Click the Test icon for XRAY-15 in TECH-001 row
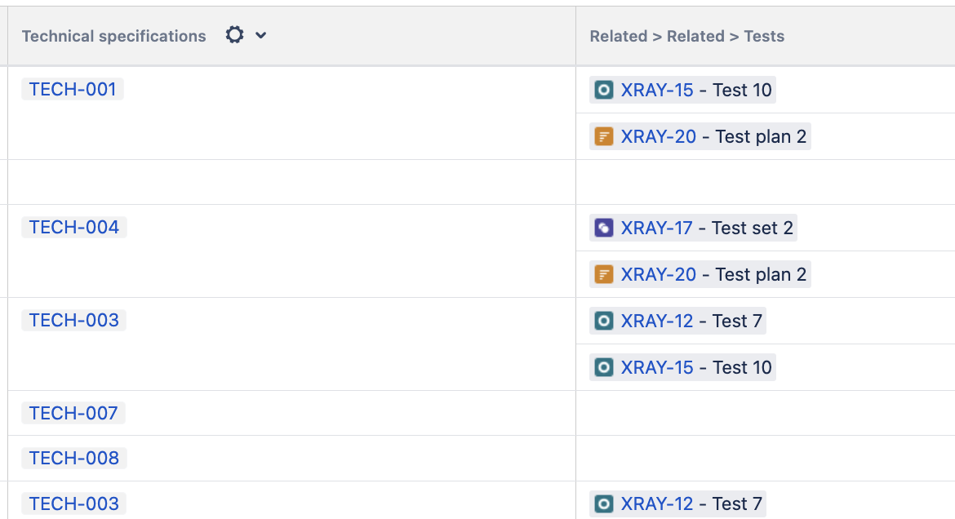 (x=603, y=90)
